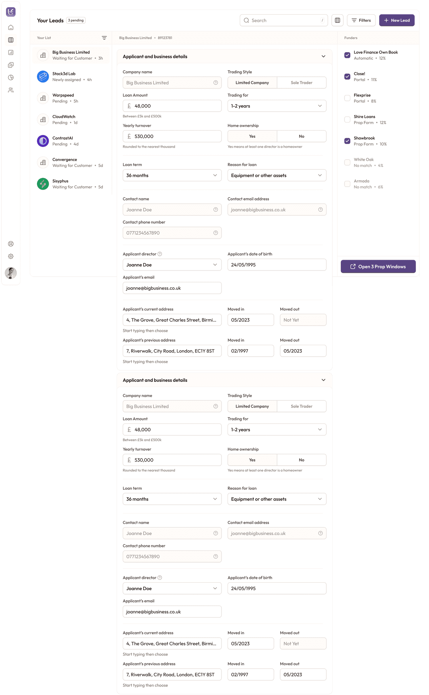
Task: Open the users icon in sidebar
Action: pos(11,90)
